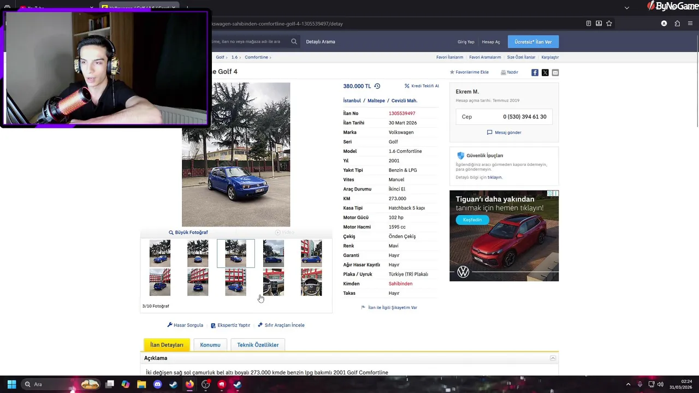Image resolution: width=699 pixels, height=393 pixels.
Task: Click the İstanbul location link
Action: pos(352,100)
